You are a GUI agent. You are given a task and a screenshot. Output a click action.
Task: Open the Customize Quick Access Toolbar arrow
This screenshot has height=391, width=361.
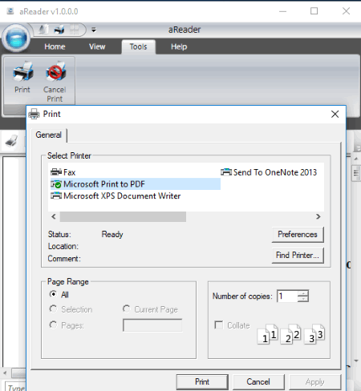pyautogui.click(x=94, y=30)
